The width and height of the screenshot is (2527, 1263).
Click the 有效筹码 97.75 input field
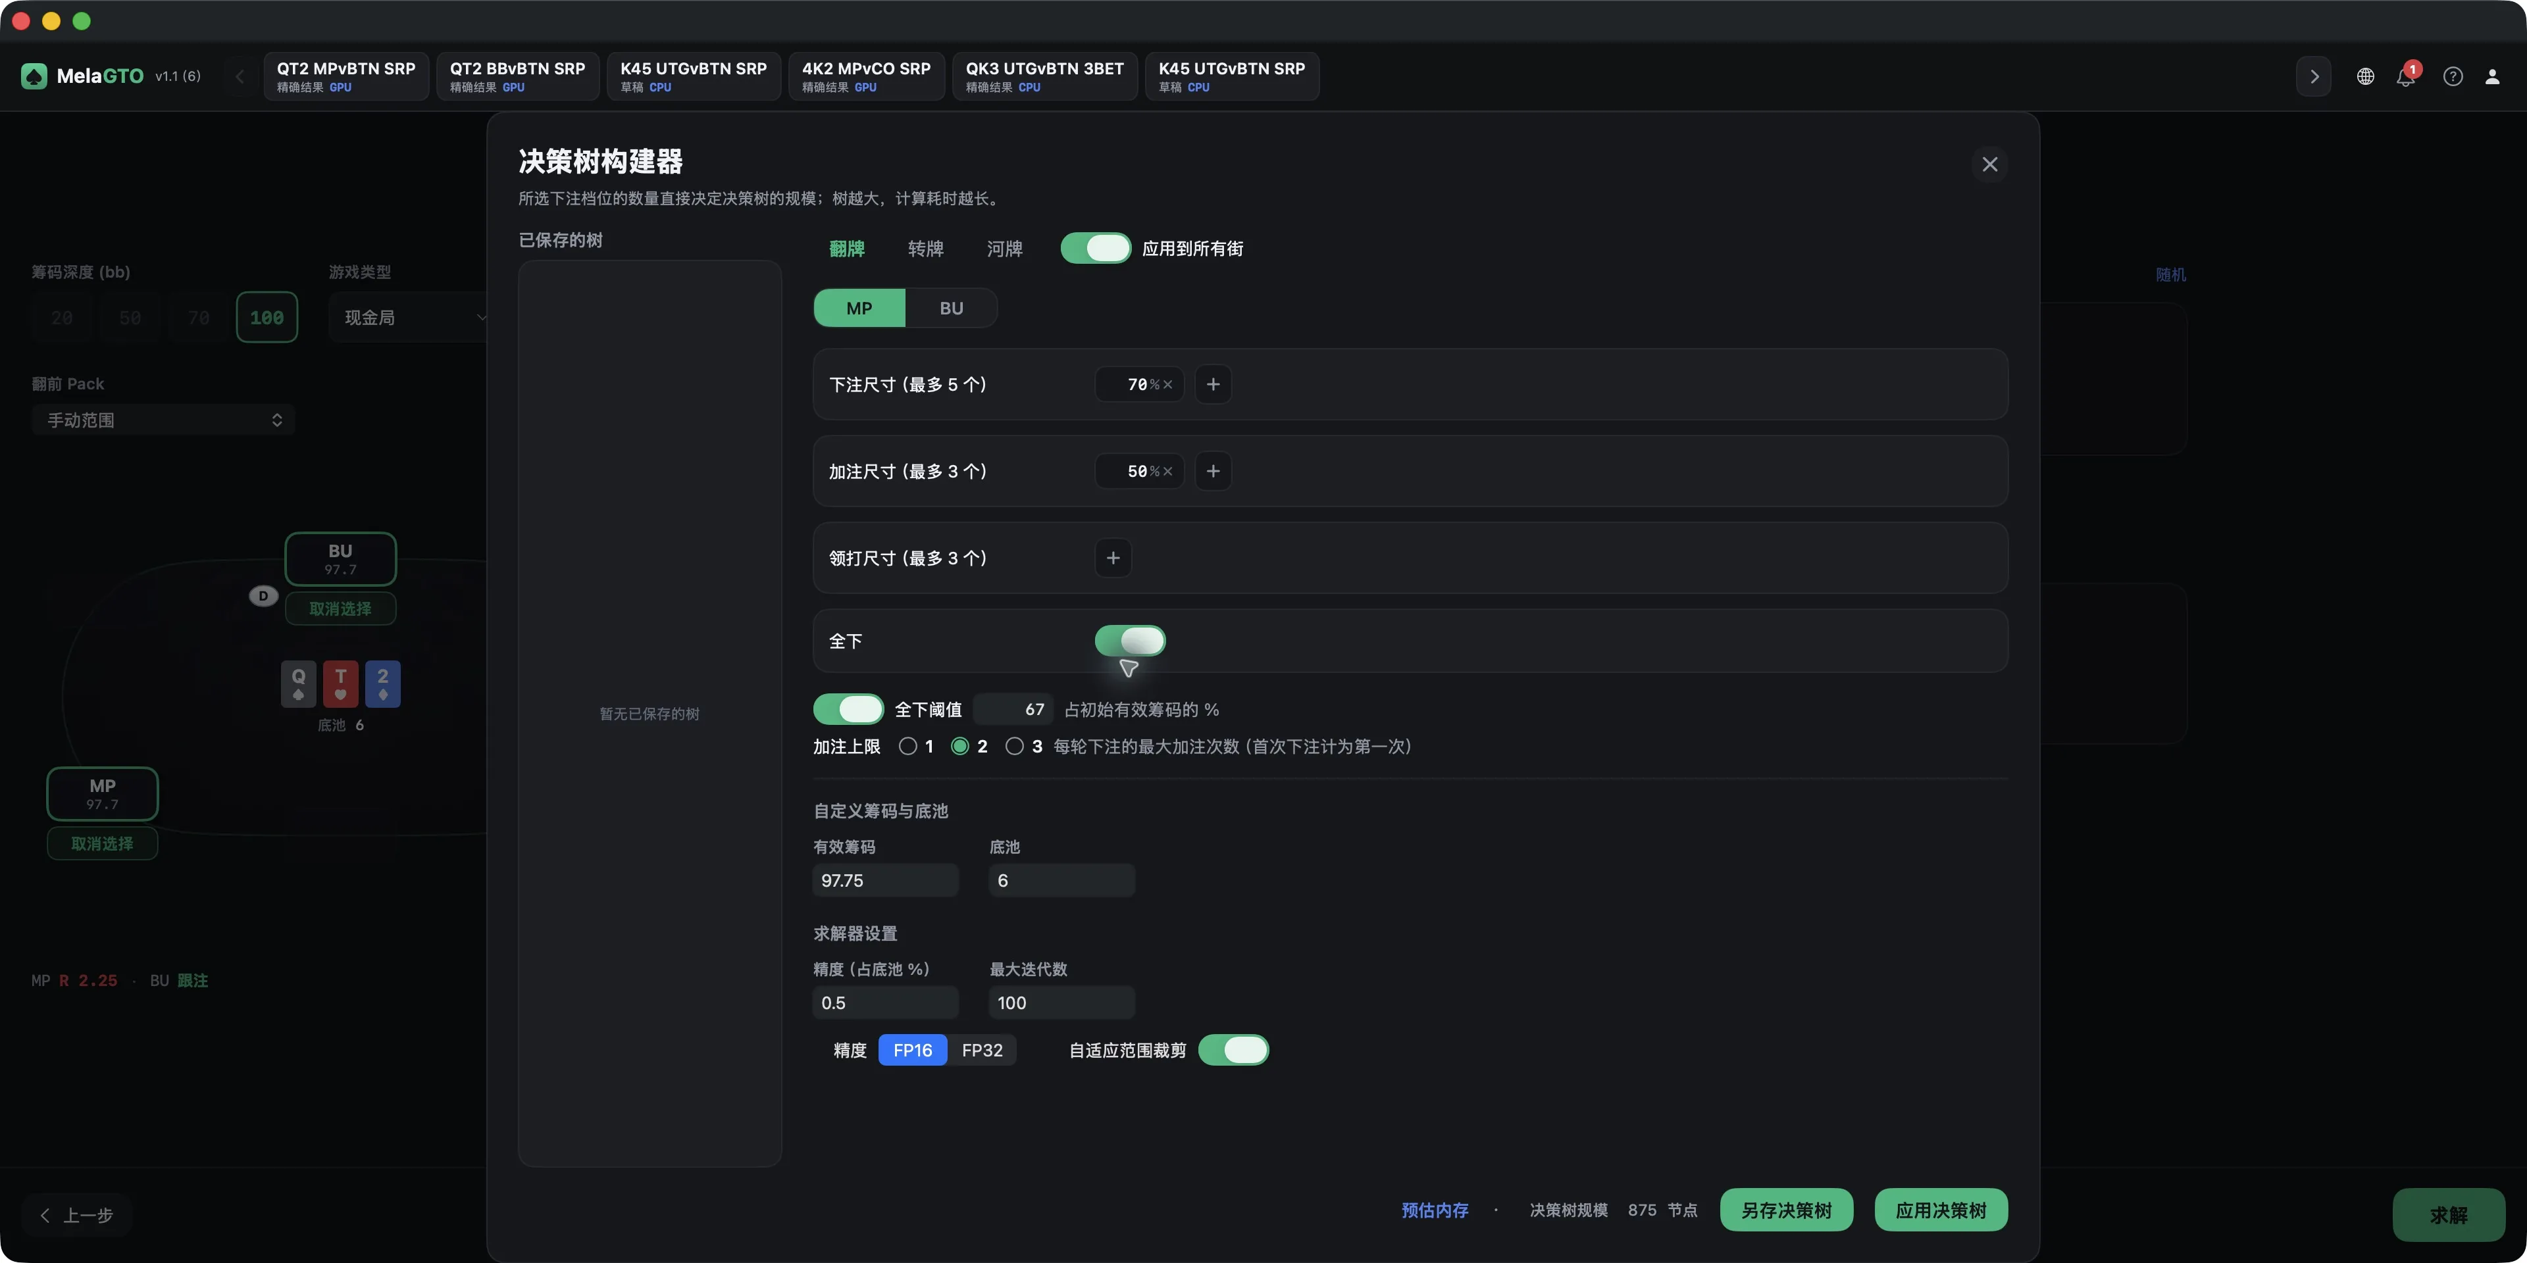pos(886,881)
